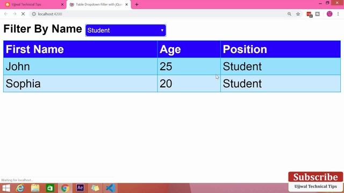The width and height of the screenshot is (344, 193).
Task: Open the zoom magnifier icon
Action: pos(289,14)
